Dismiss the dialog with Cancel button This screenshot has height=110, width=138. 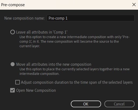click(119, 104)
